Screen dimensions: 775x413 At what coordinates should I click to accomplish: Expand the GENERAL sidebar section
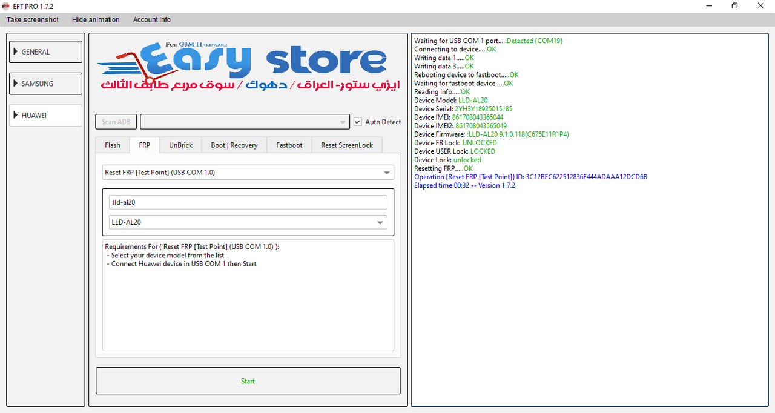click(x=46, y=52)
